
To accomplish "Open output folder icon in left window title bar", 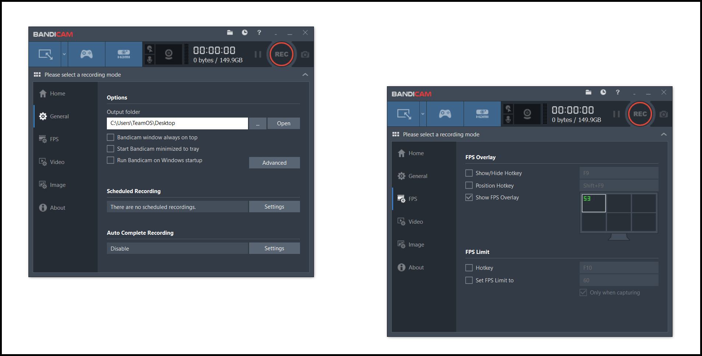I will 230,32.
